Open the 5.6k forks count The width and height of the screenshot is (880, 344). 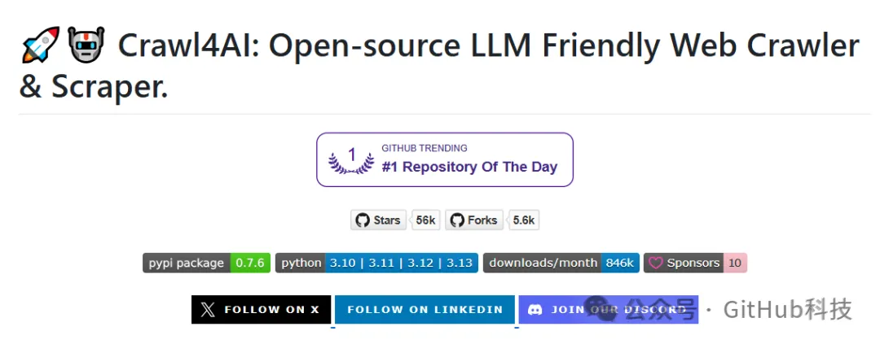click(523, 220)
